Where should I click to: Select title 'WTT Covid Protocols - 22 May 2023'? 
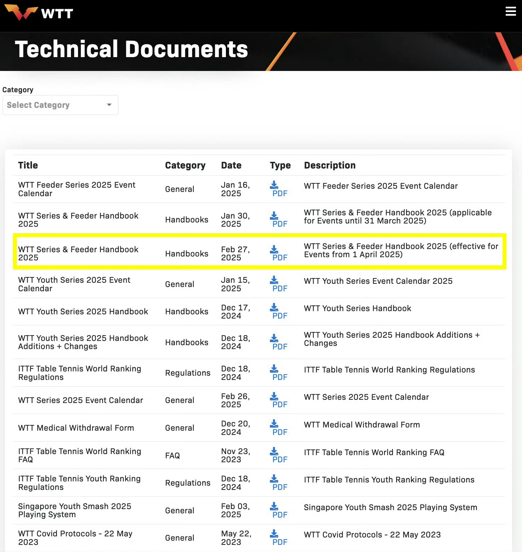pyautogui.click(x=75, y=538)
